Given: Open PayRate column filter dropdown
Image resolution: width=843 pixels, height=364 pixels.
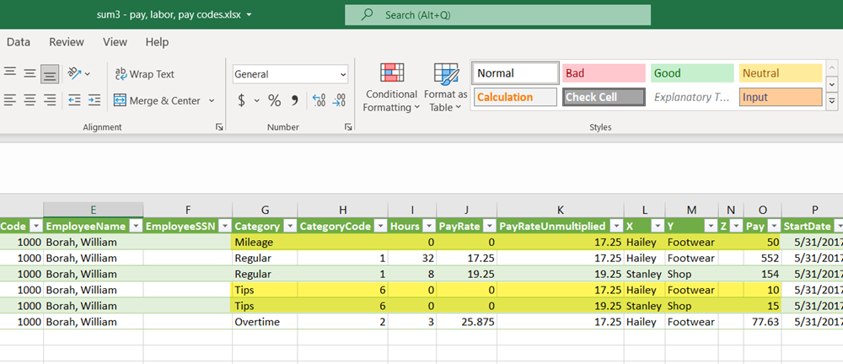Looking at the screenshot, I should (x=489, y=227).
